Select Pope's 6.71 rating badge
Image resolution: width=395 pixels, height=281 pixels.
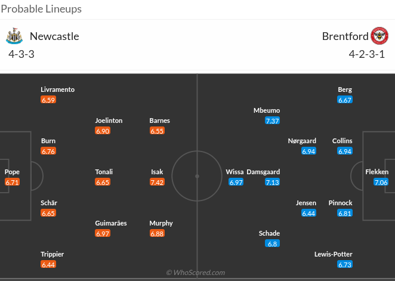point(13,182)
